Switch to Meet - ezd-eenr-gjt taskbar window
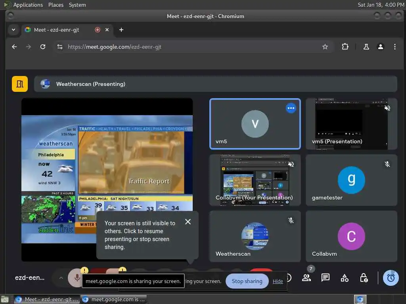 47,299
